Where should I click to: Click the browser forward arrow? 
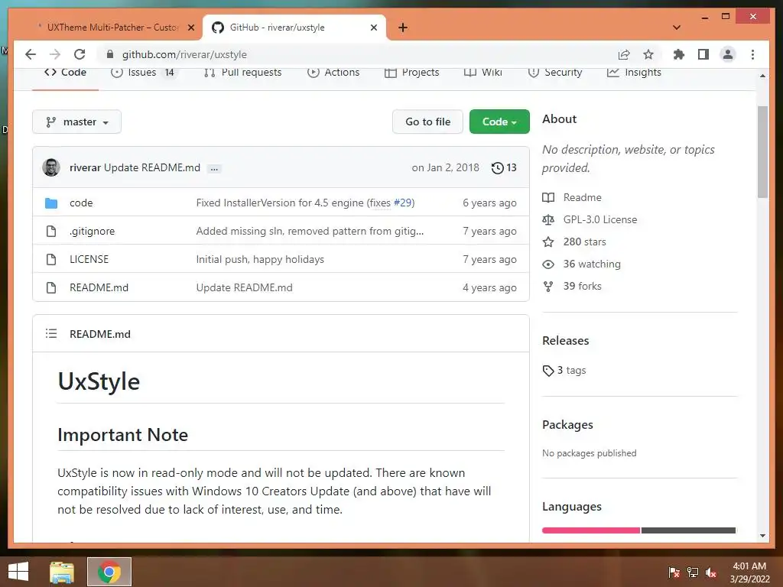pyautogui.click(x=55, y=54)
